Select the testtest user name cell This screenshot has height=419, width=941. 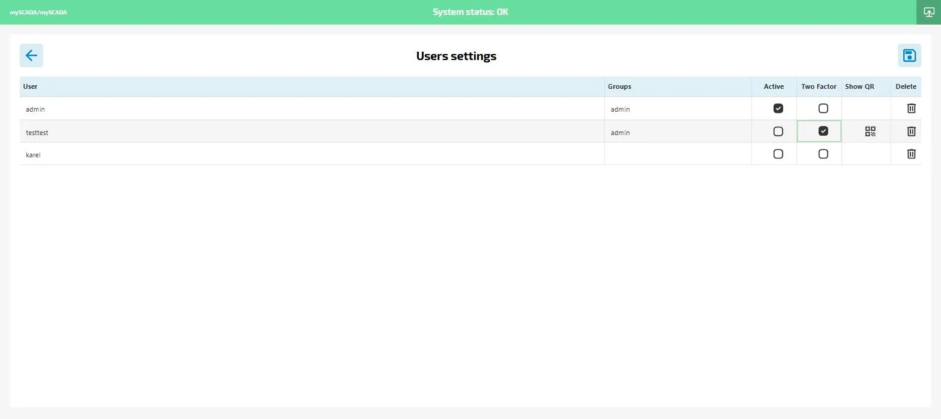312,131
